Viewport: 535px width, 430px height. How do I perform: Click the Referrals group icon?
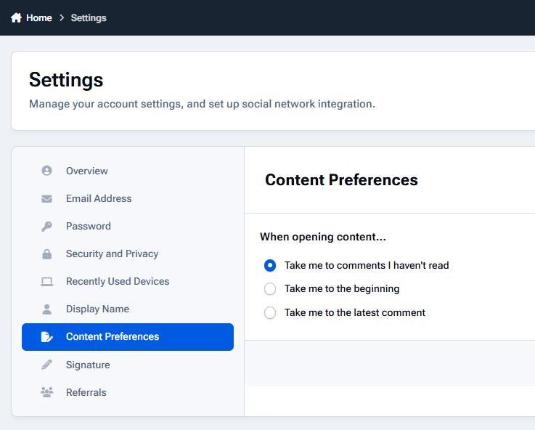46,392
